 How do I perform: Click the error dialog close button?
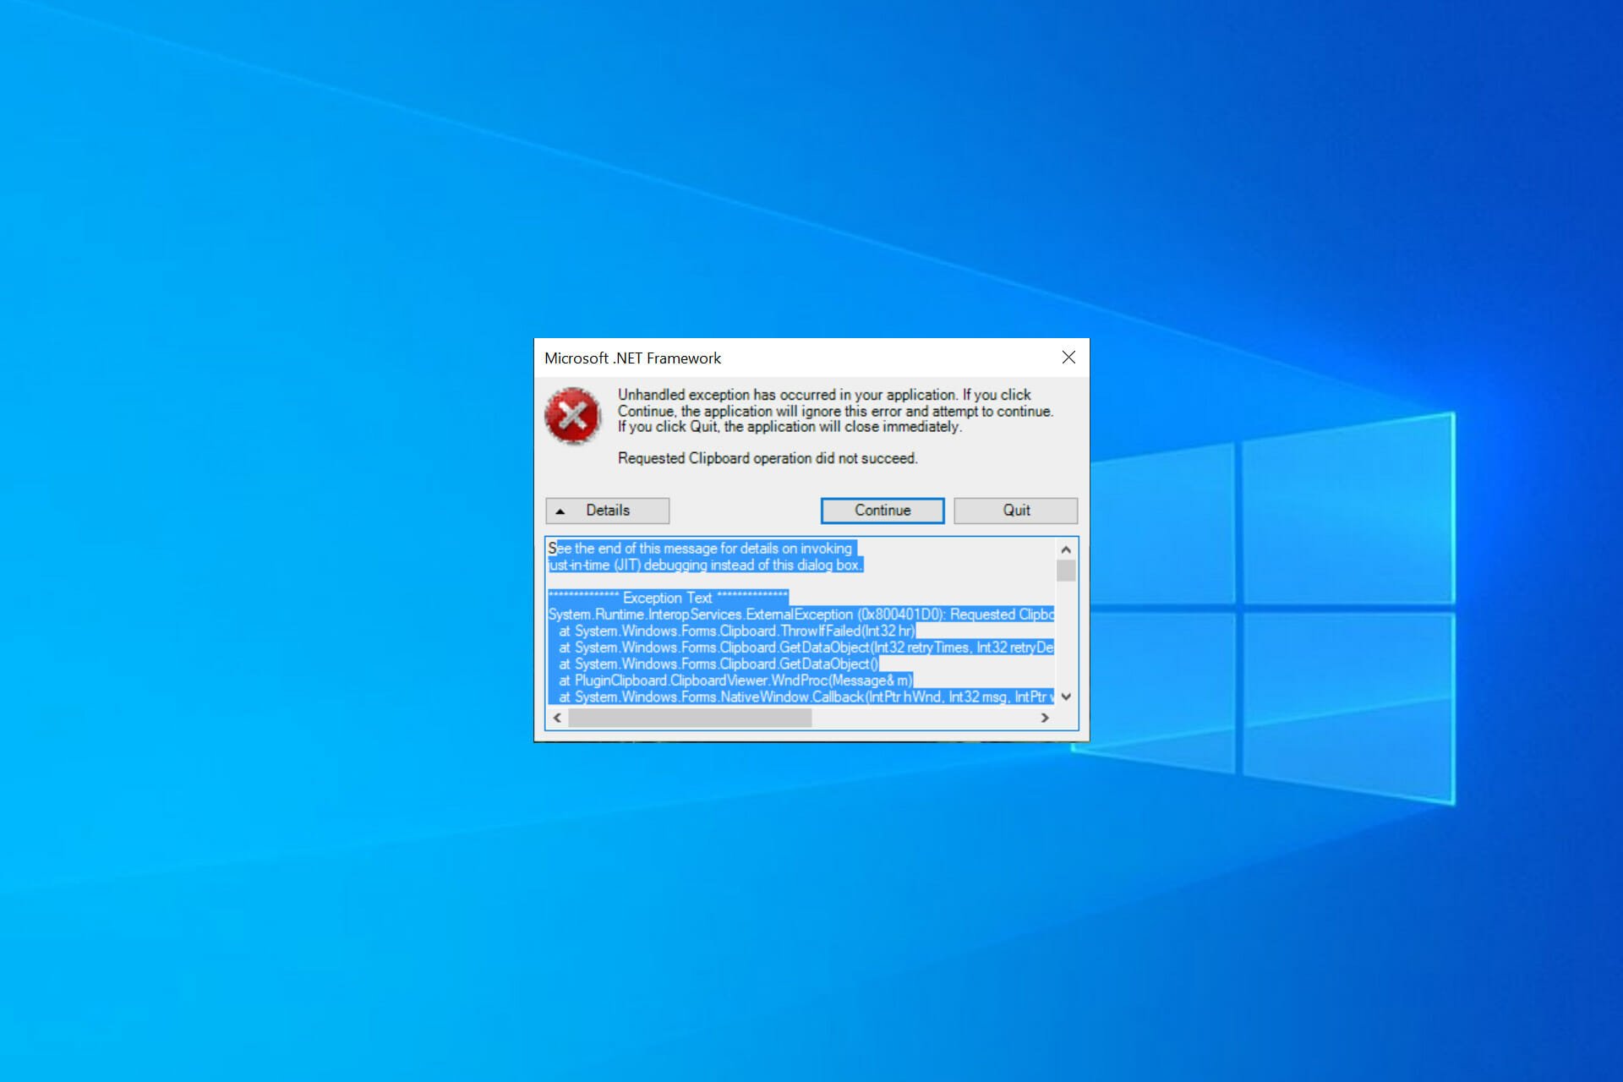click(1068, 356)
